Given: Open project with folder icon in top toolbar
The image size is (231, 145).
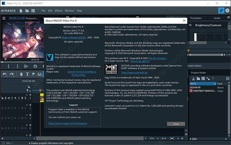Looking at the screenshot, I should [x=27, y=11].
